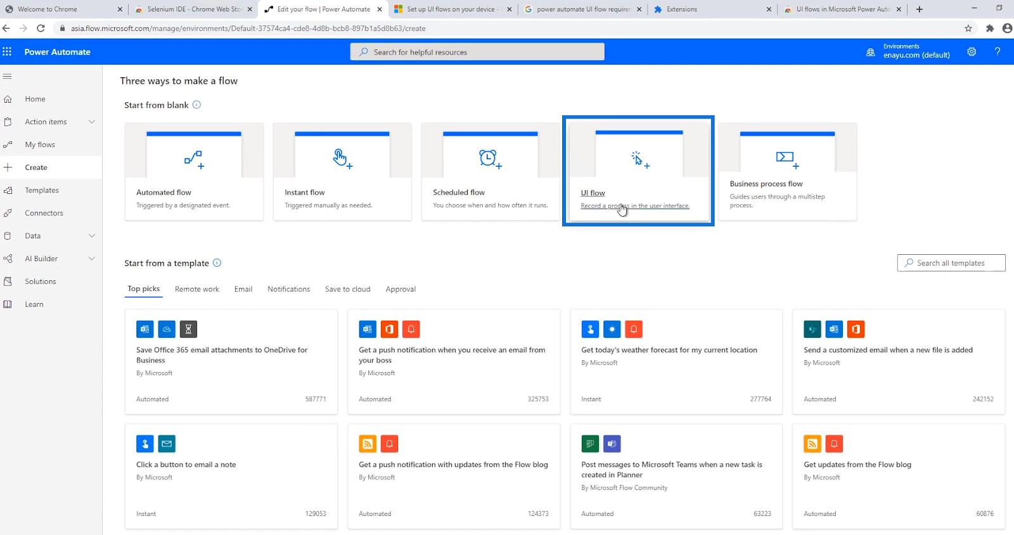Reload the page in Chrome
Screen dimensions: 1014x535
pyautogui.click(x=41, y=28)
